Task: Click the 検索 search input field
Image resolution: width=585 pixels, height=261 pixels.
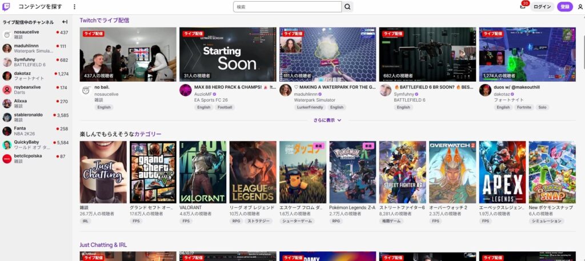Action: (x=287, y=7)
